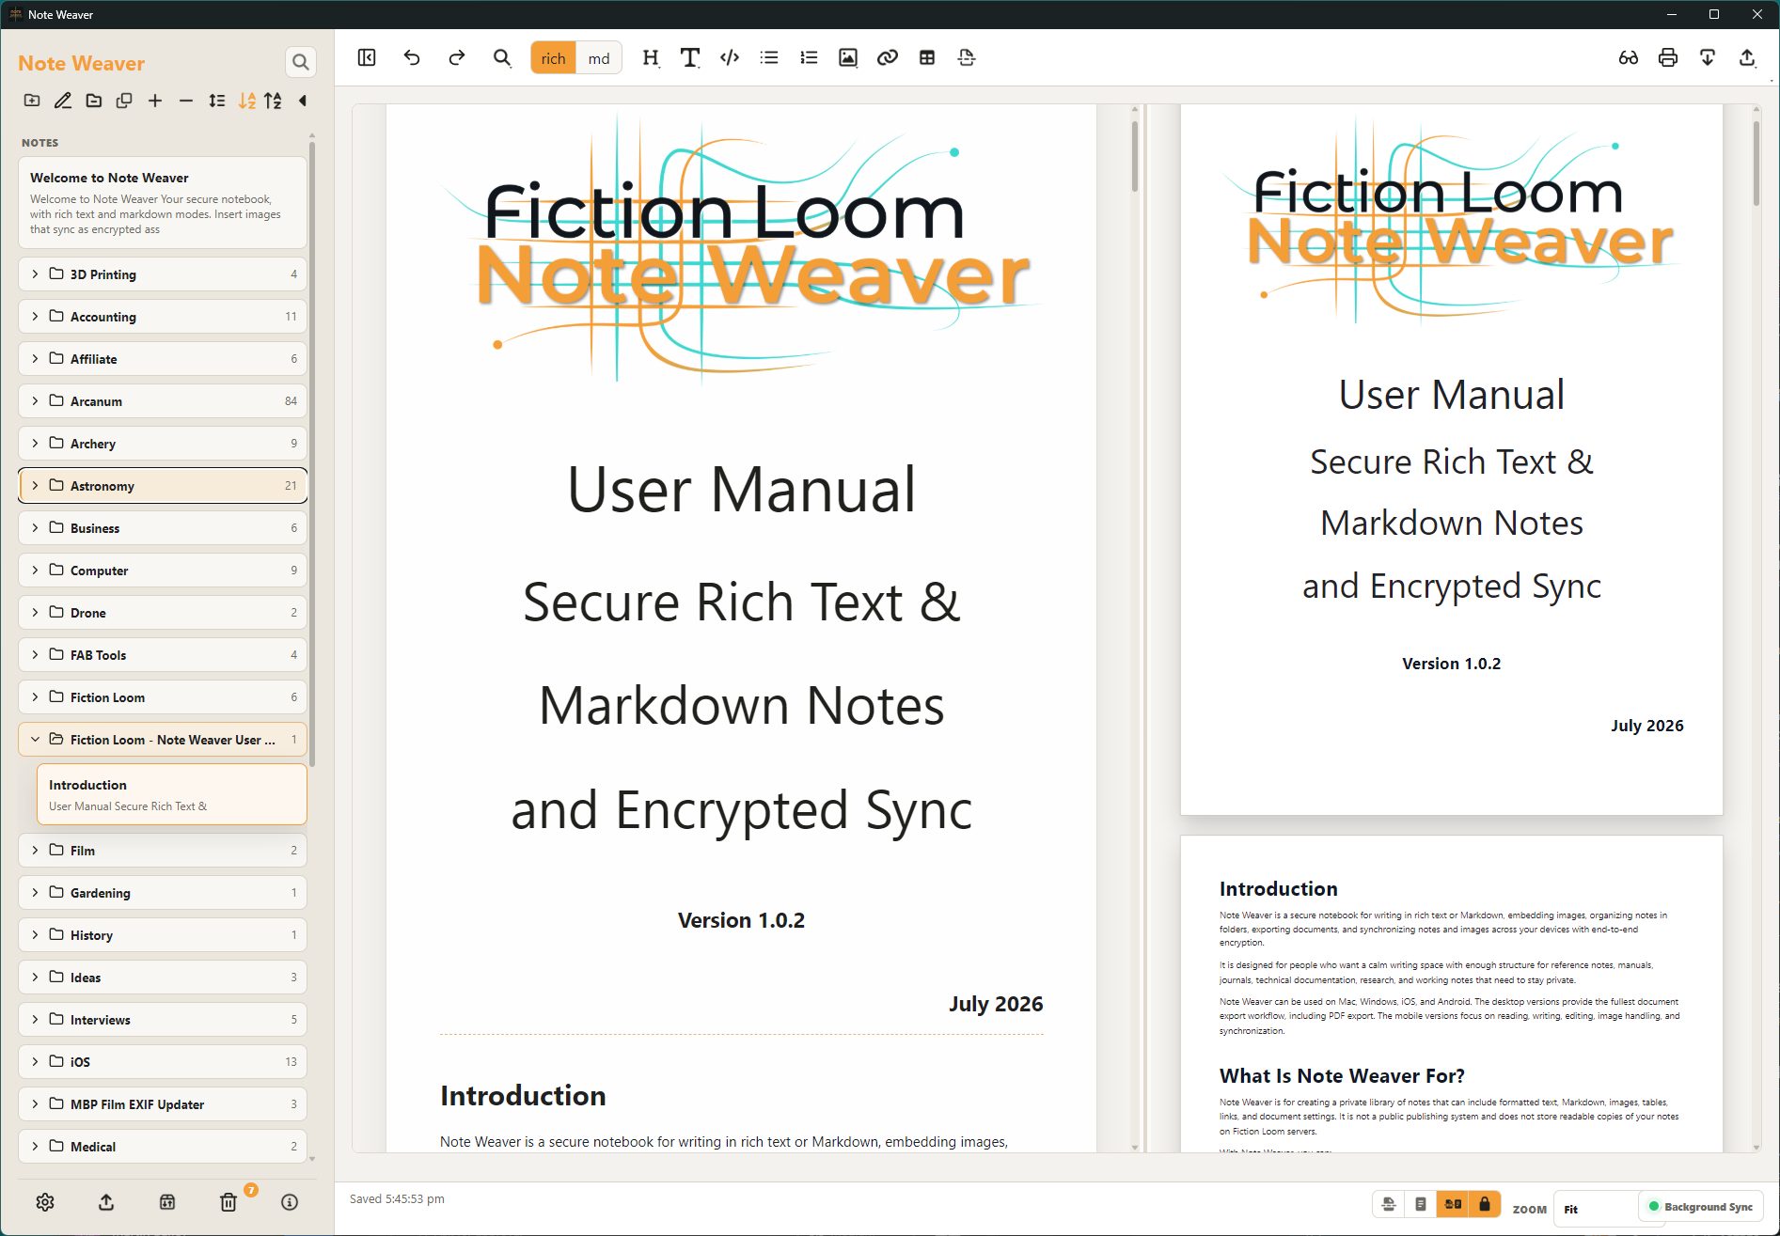Click the insert image toolbar icon

[848, 58]
